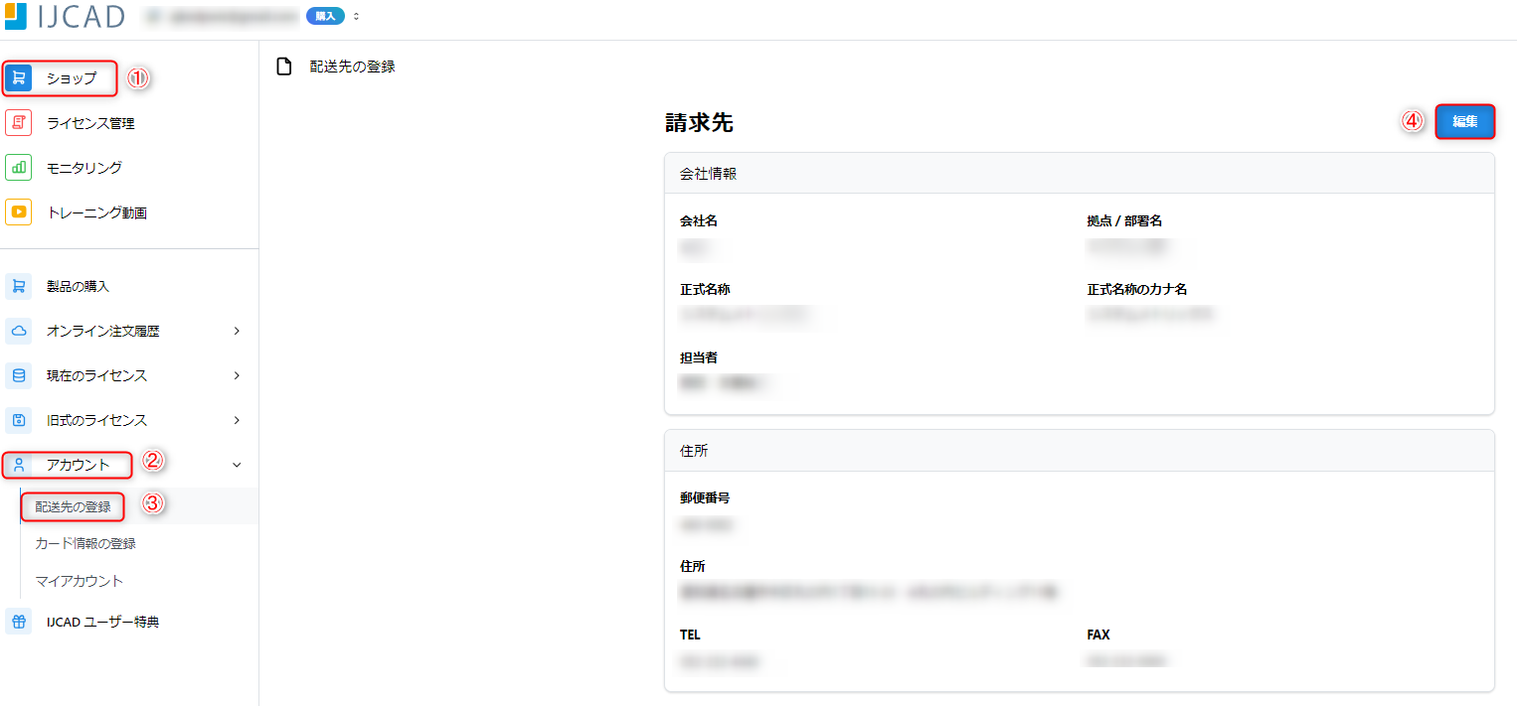
Task: Click the 購入 badge in header
Action: click(325, 17)
